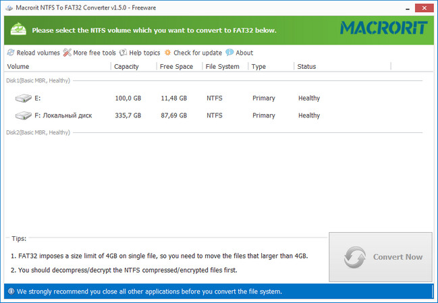Click the green header drive icon

click(18, 30)
